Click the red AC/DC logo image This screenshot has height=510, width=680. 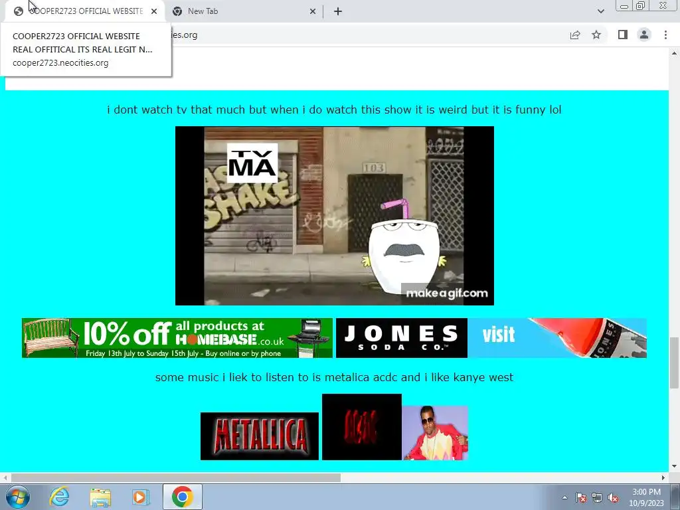pos(362,427)
